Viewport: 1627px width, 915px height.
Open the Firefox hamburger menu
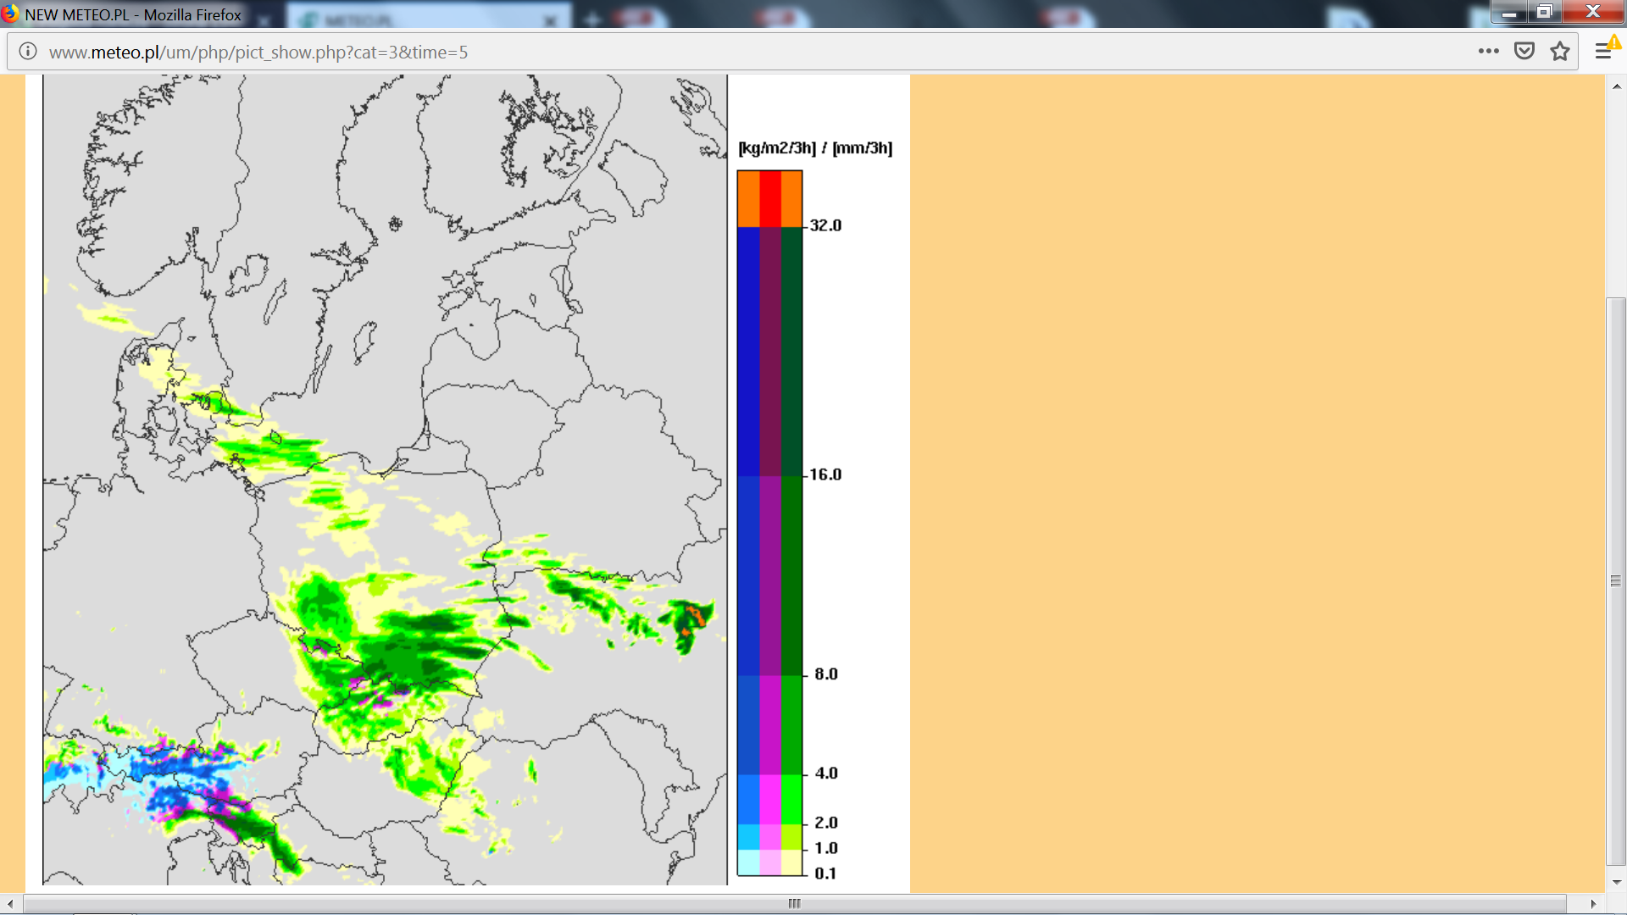pos(1603,52)
